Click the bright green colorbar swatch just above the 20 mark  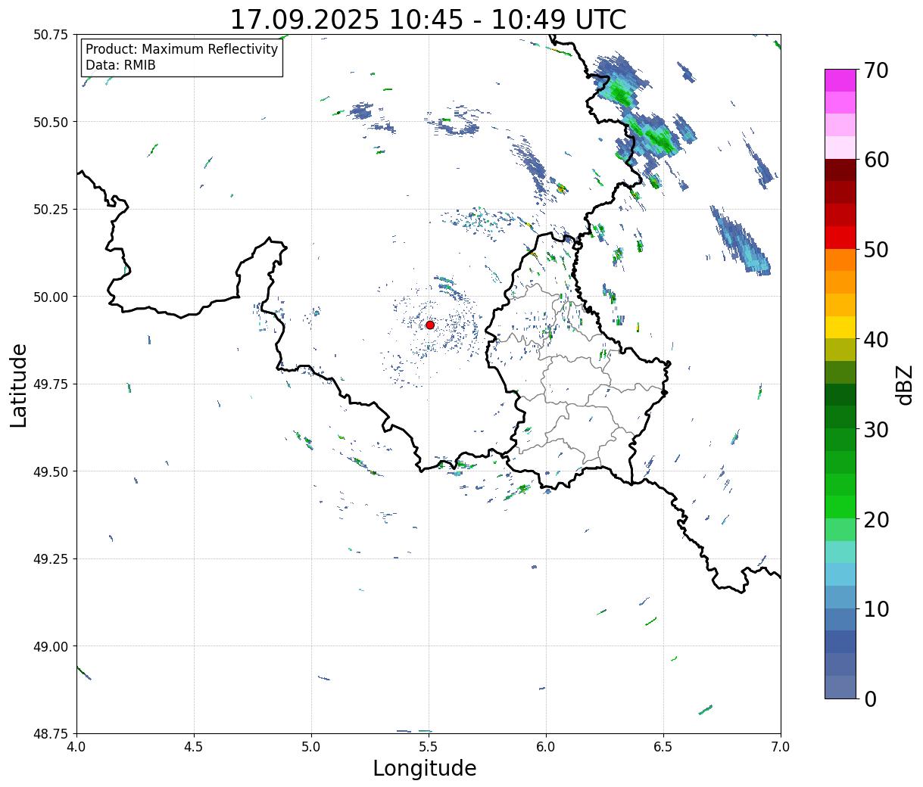(x=840, y=506)
